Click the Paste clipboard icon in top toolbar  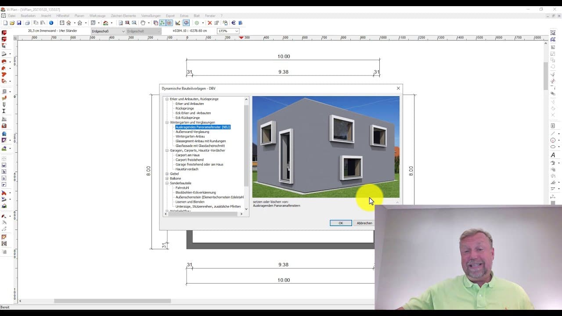pyautogui.click(x=43, y=23)
